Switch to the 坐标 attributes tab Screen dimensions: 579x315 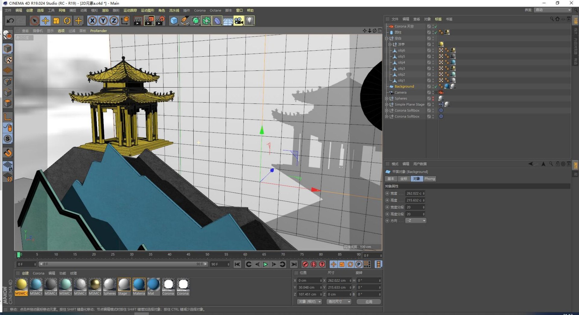point(403,179)
